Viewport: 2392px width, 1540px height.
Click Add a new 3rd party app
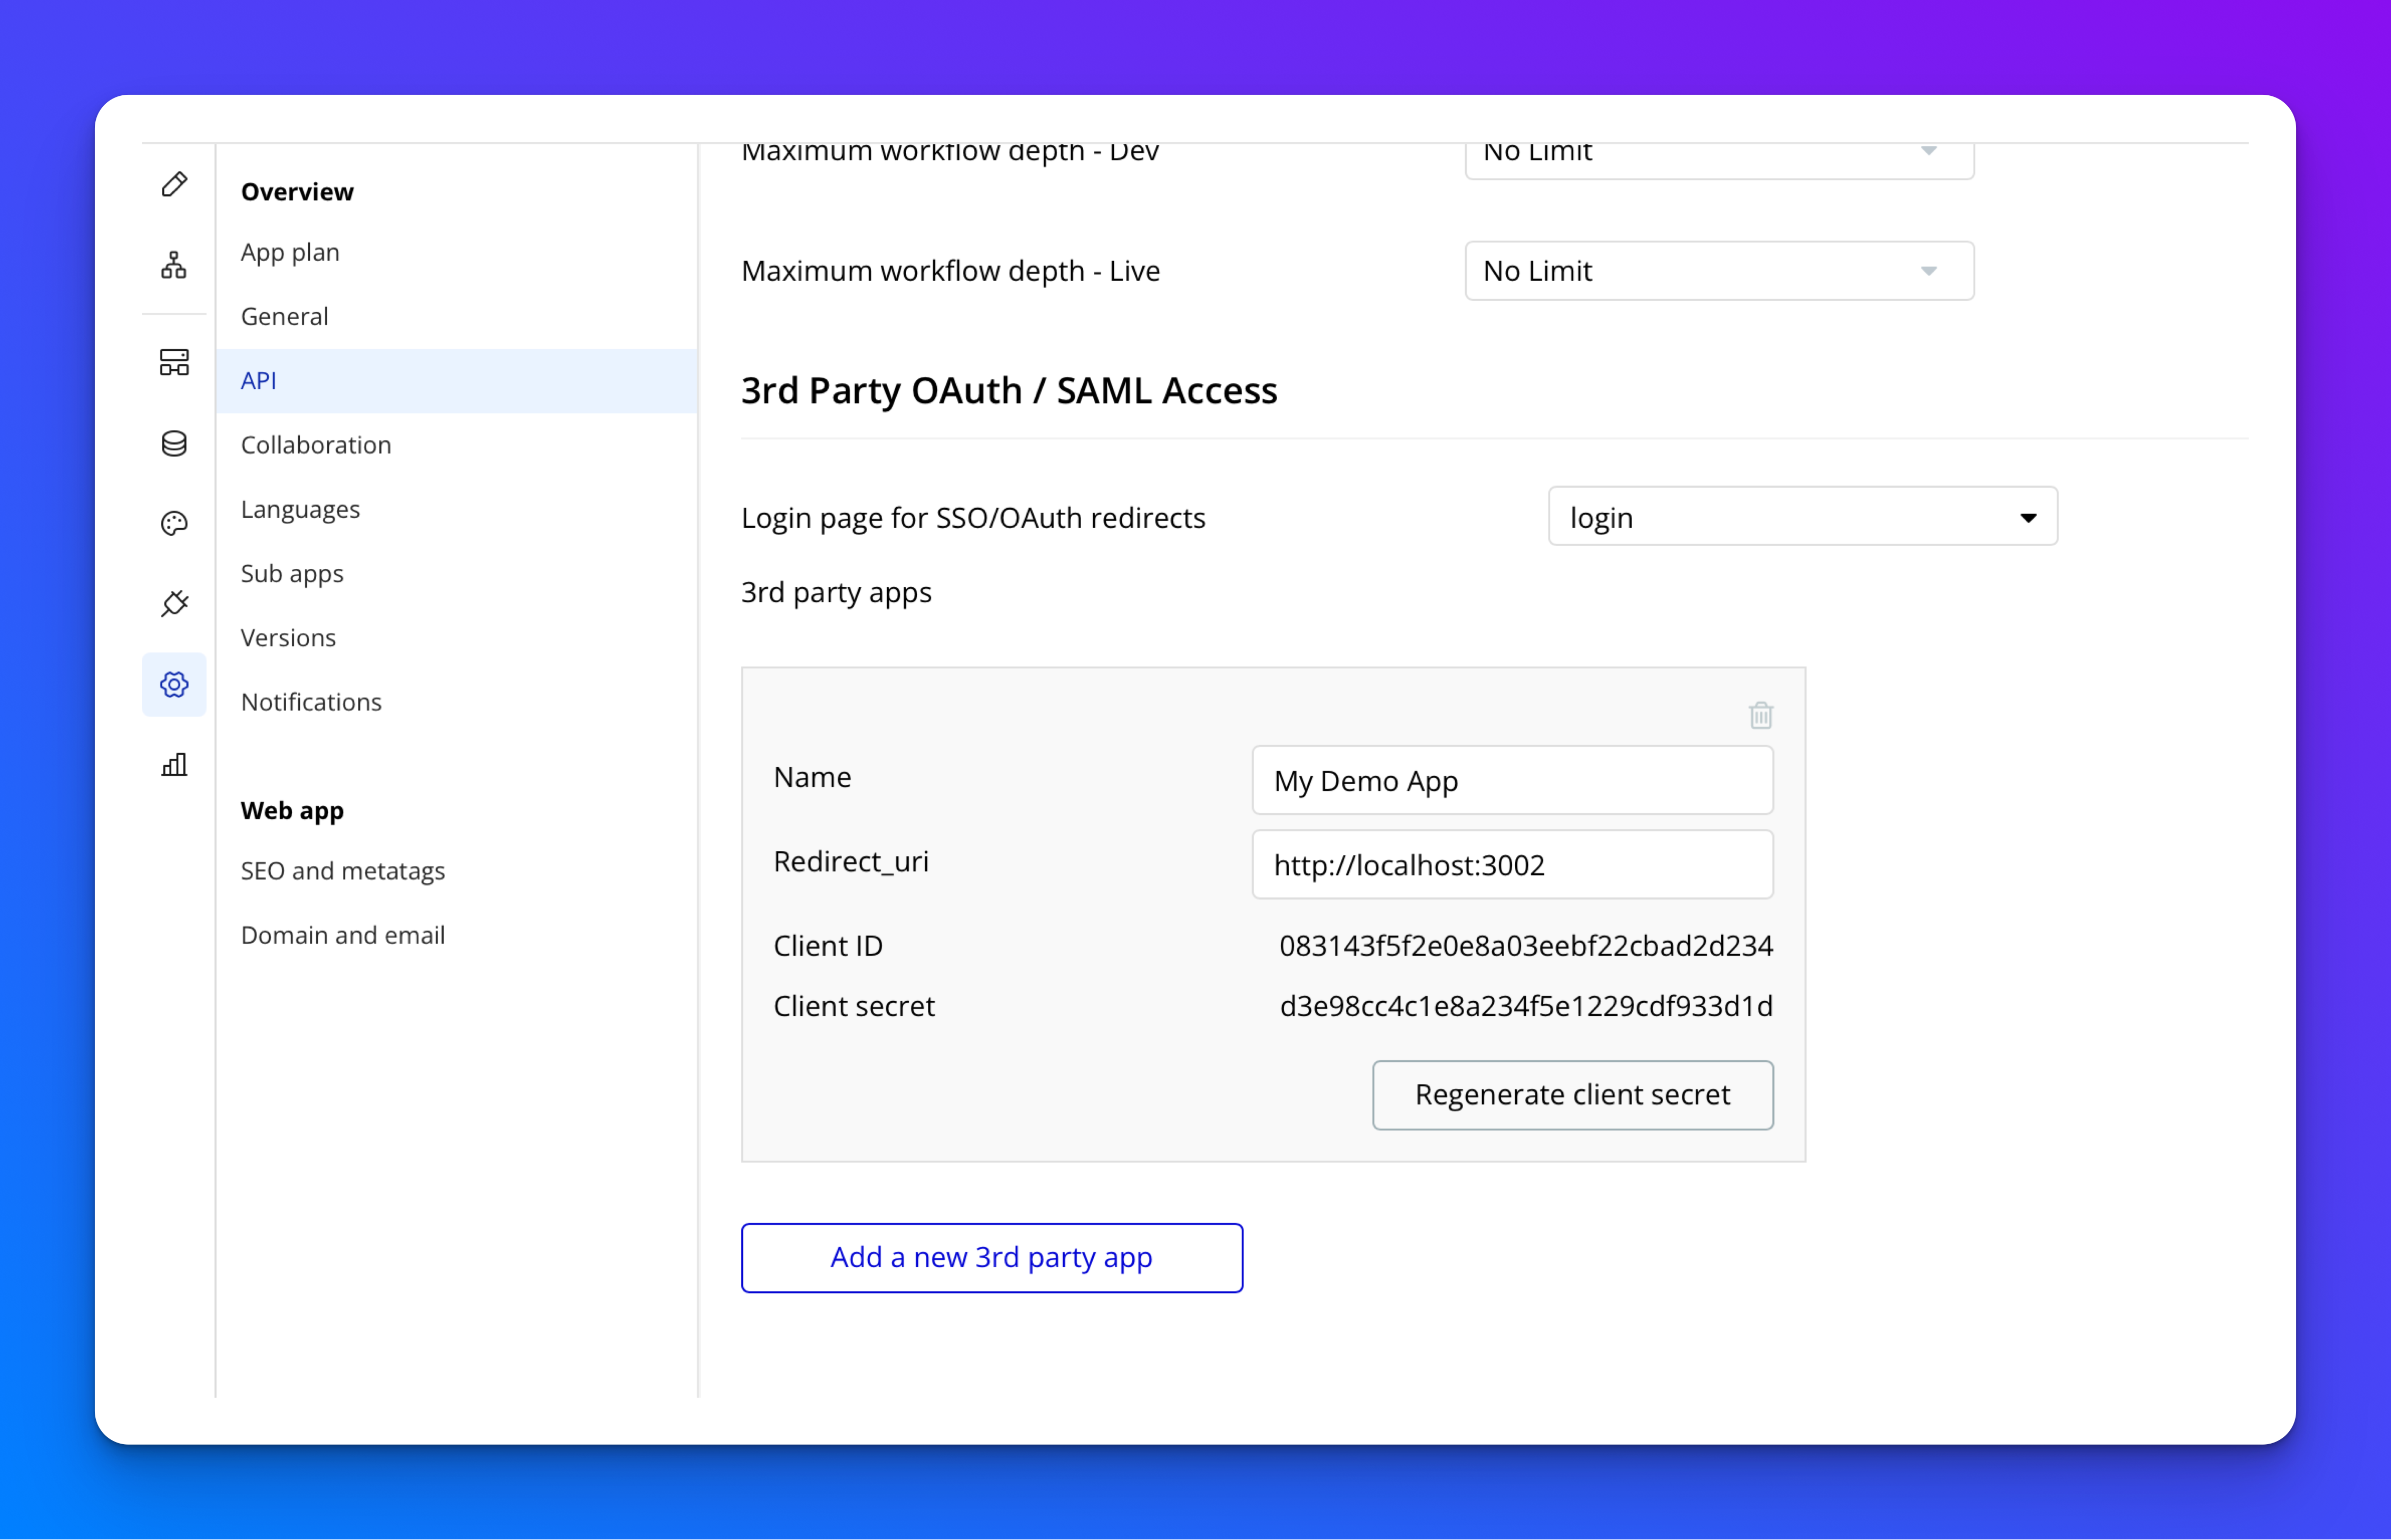(x=992, y=1258)
